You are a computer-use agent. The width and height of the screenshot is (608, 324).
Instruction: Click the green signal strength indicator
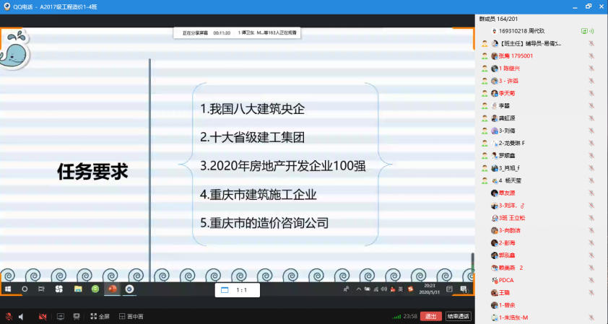coord(396,316)
